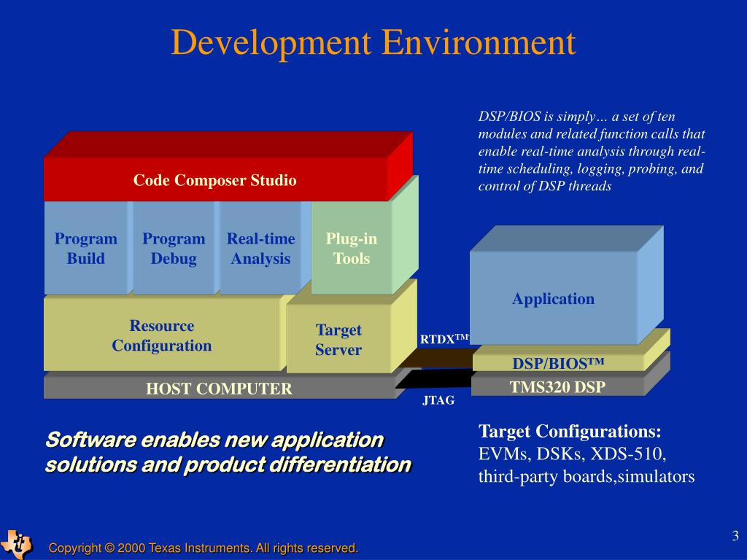
Task: Click the Development Environment title
Action: point(373,43)
